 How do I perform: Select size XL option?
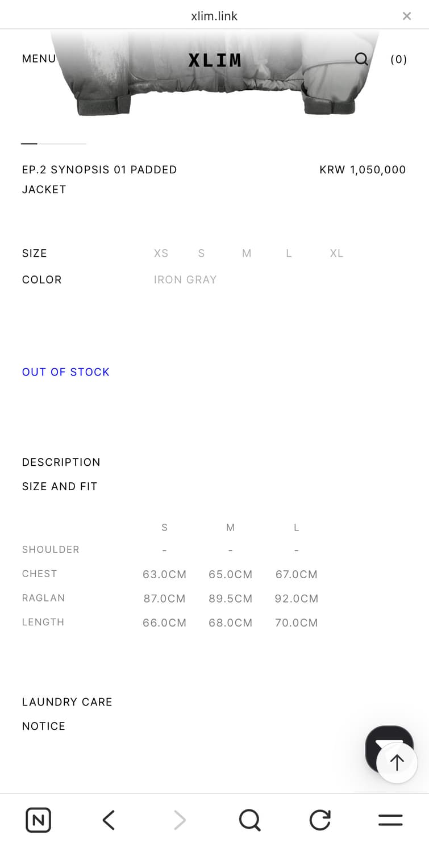coord(336,253)
